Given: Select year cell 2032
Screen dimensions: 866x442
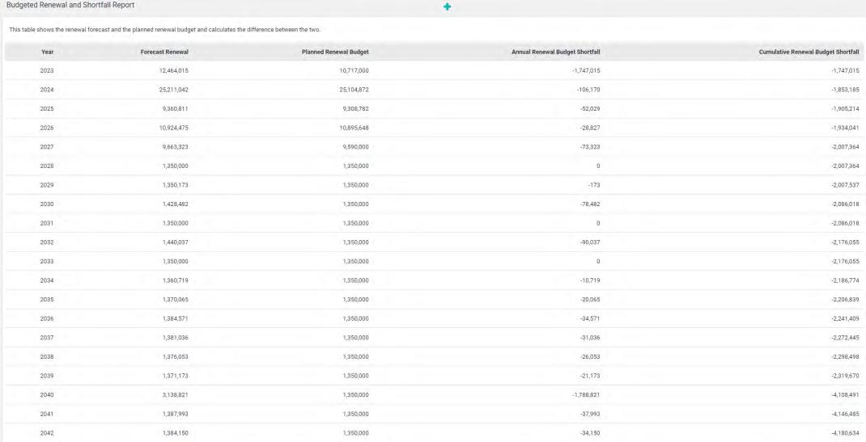Looking at the screenshot, I should (x=47, y=242).
